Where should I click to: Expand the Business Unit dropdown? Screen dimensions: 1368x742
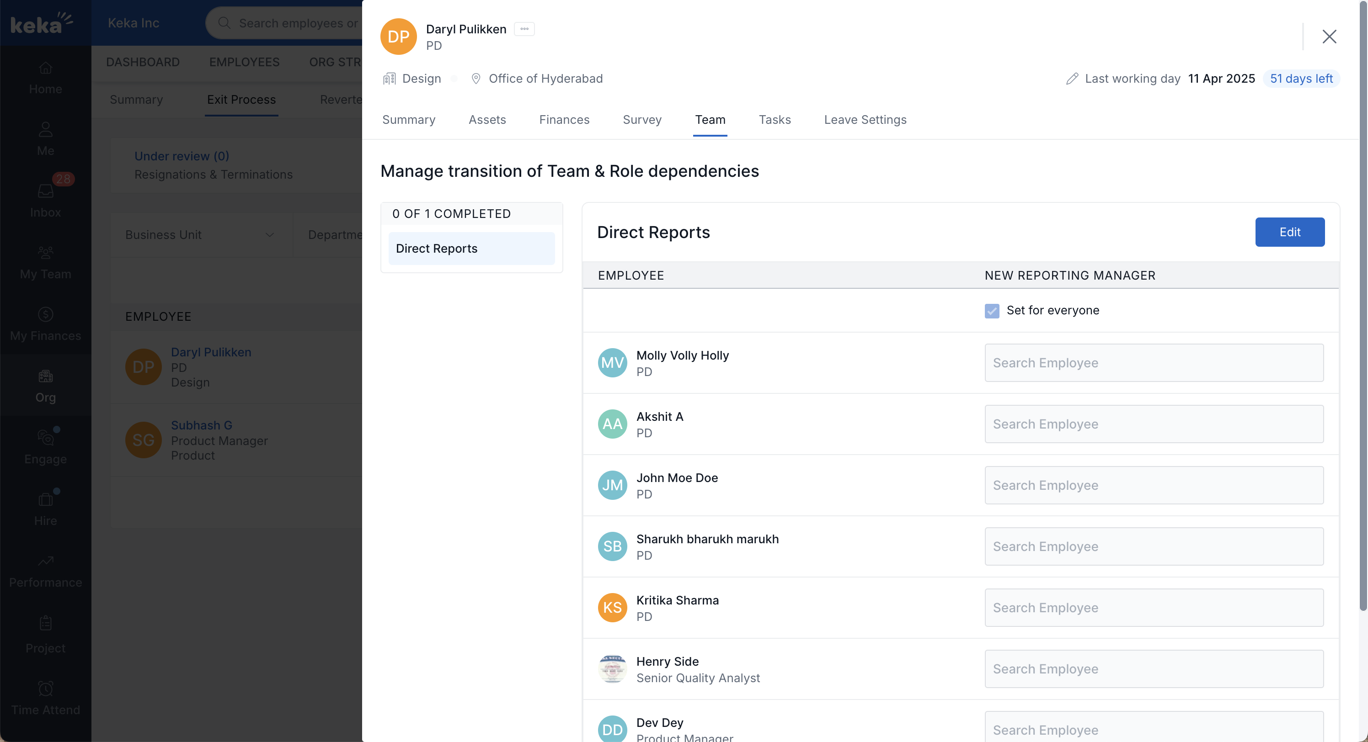pyautogui.click(x=201, y=234)
